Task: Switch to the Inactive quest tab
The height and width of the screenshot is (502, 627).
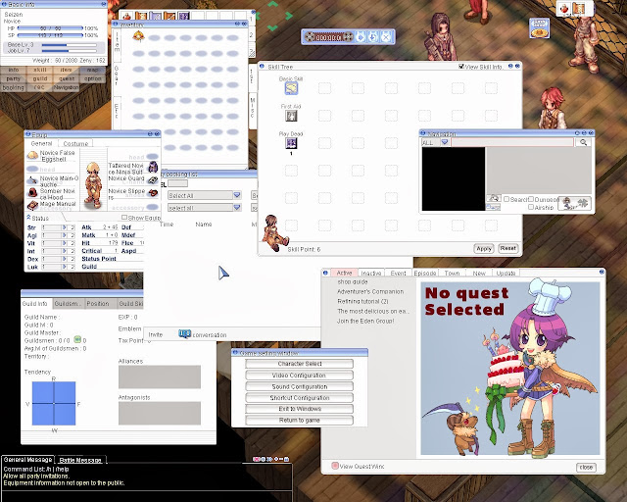Action: [x=371, y=273]
